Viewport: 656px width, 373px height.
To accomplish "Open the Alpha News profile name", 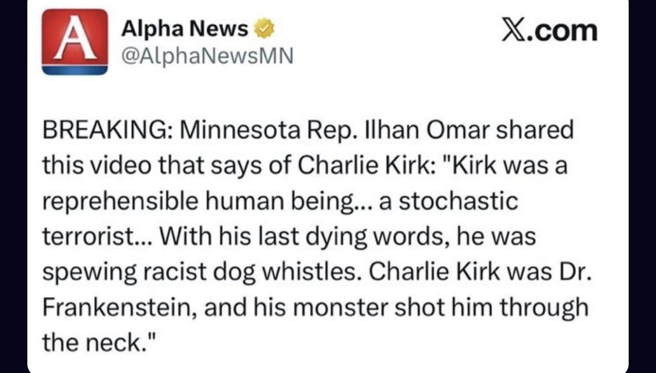I will 185,29.
